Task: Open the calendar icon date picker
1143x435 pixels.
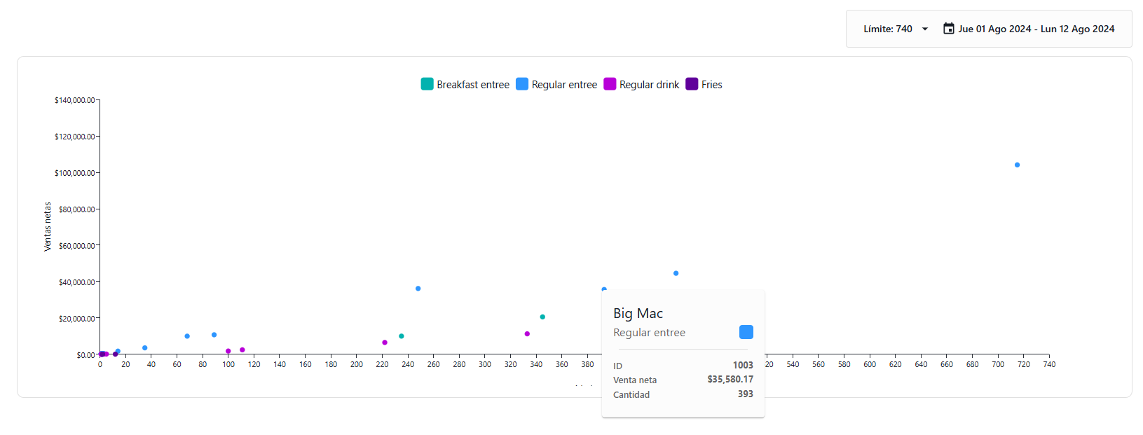Action: tap(948, 29)
